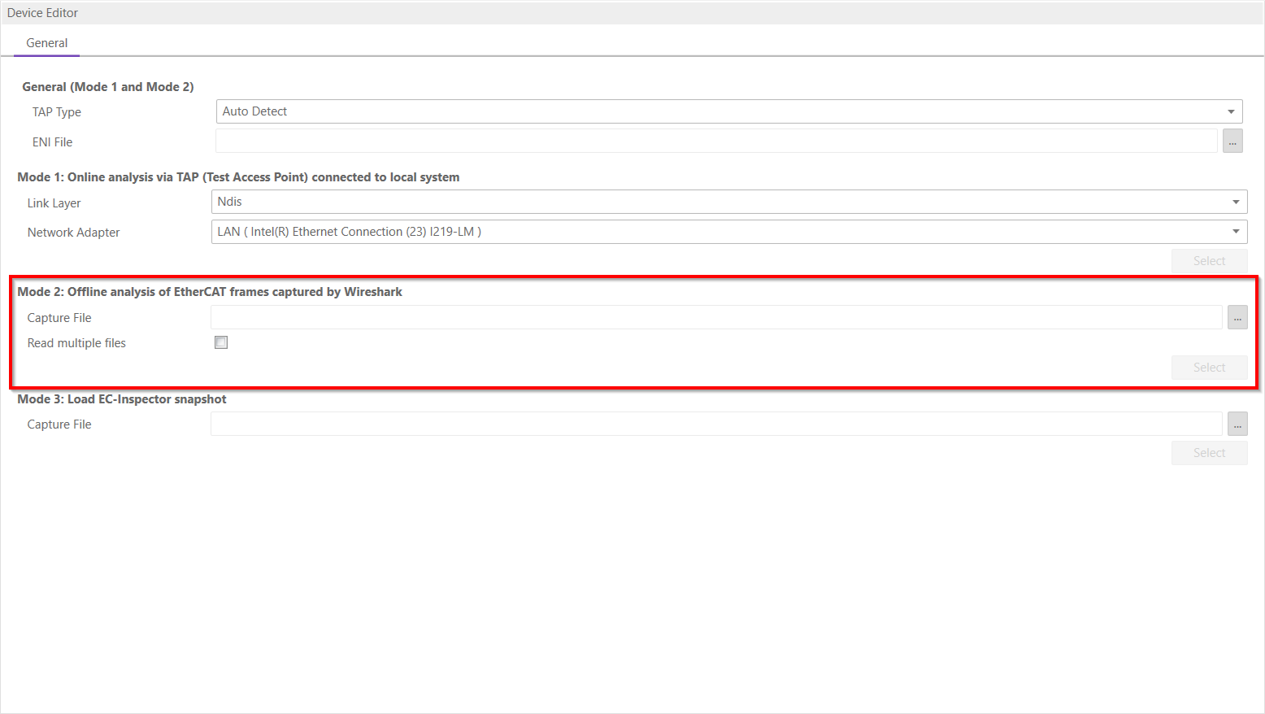Click the Mode 2 Capture File input field
The height and width of the screenshot is (714, 1265).
(x=715, y=317)
